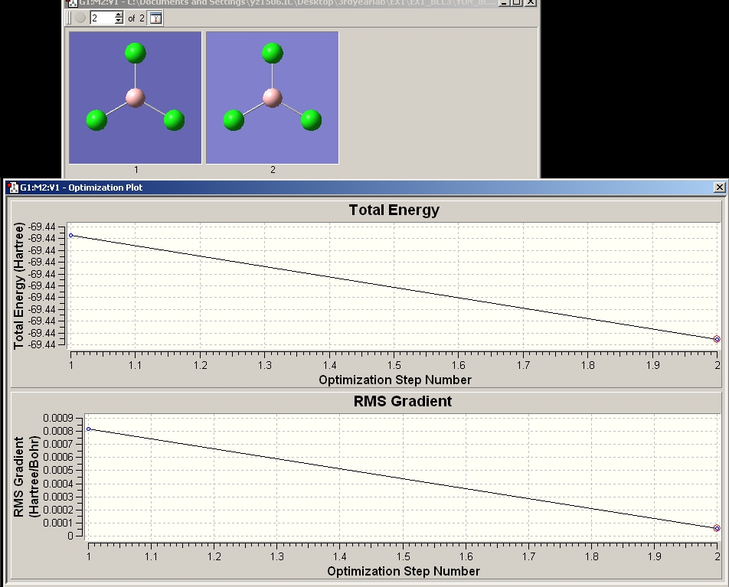Click the G1:M2:V1 molecule viewer title icon

click(73, 3)
